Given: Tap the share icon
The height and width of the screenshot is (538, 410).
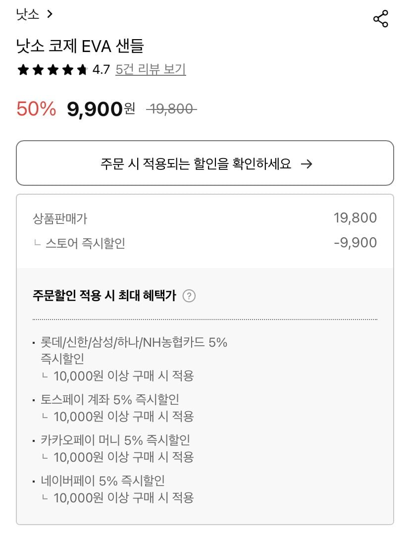Looking at the screenshot, I should pyautogui.click(x=380, y=19).
